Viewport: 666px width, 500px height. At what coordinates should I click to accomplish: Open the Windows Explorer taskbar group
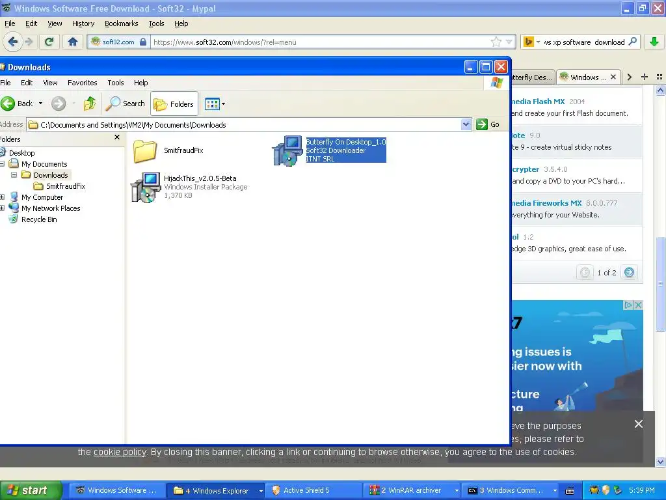(217, 490)
